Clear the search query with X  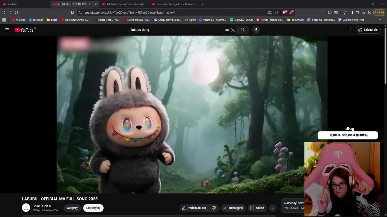(x=233, y=30)
